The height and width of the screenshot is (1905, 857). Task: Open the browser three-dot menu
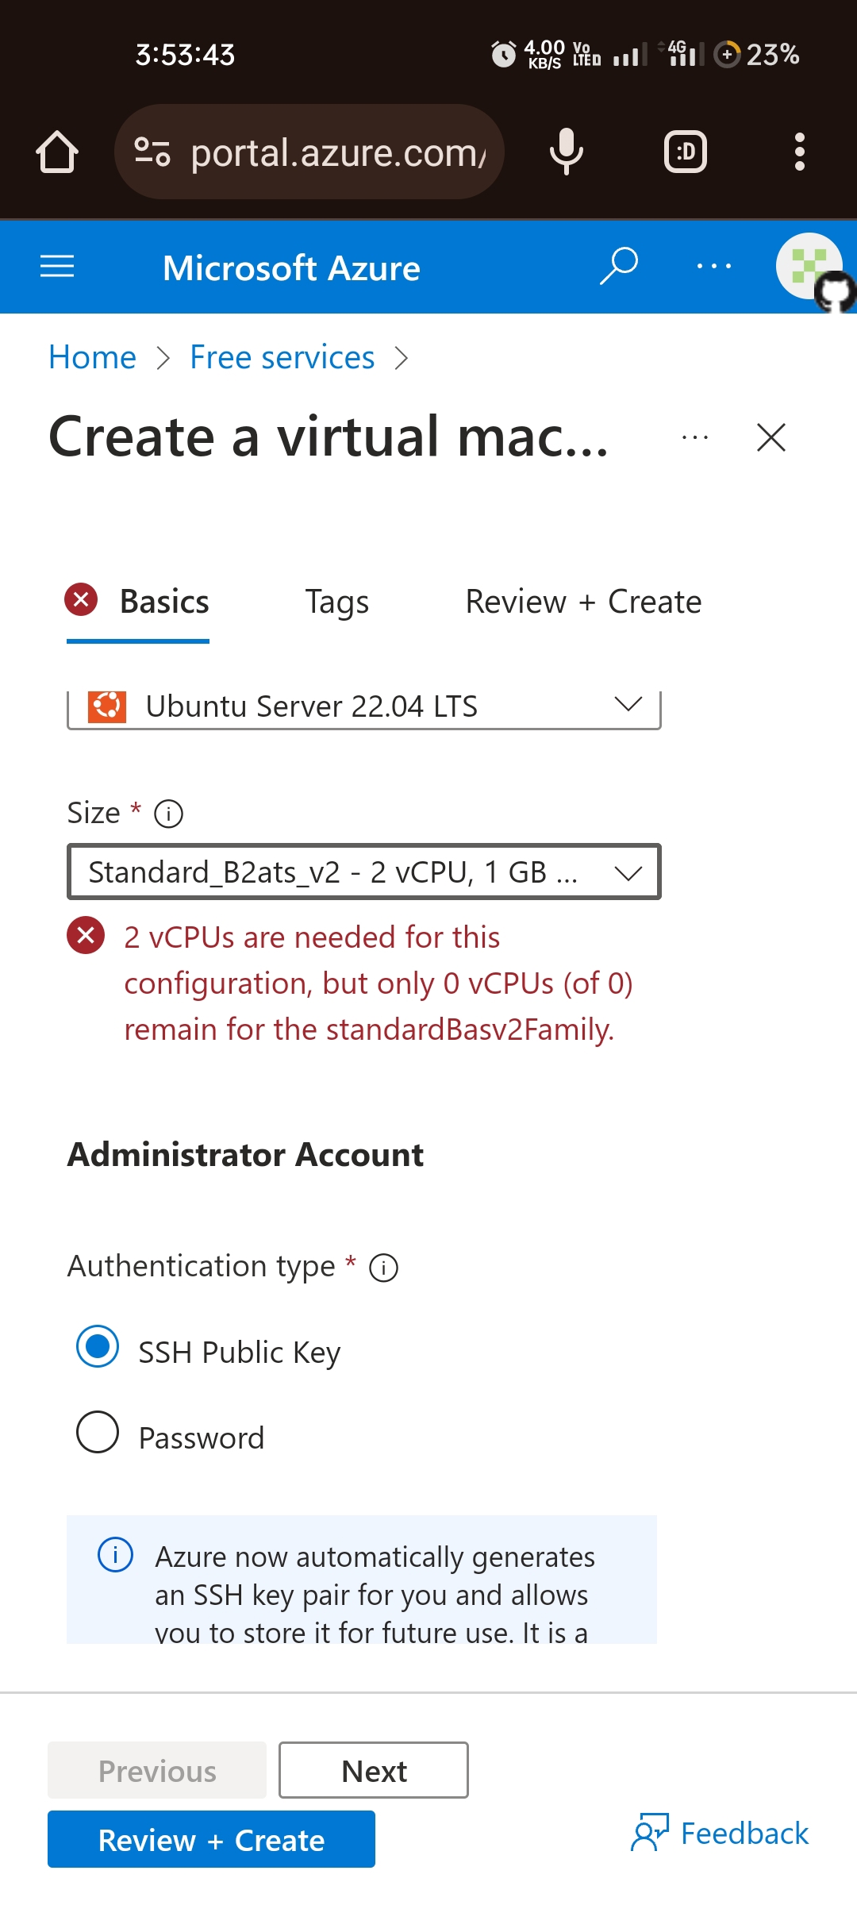click(x=800, y=152)
